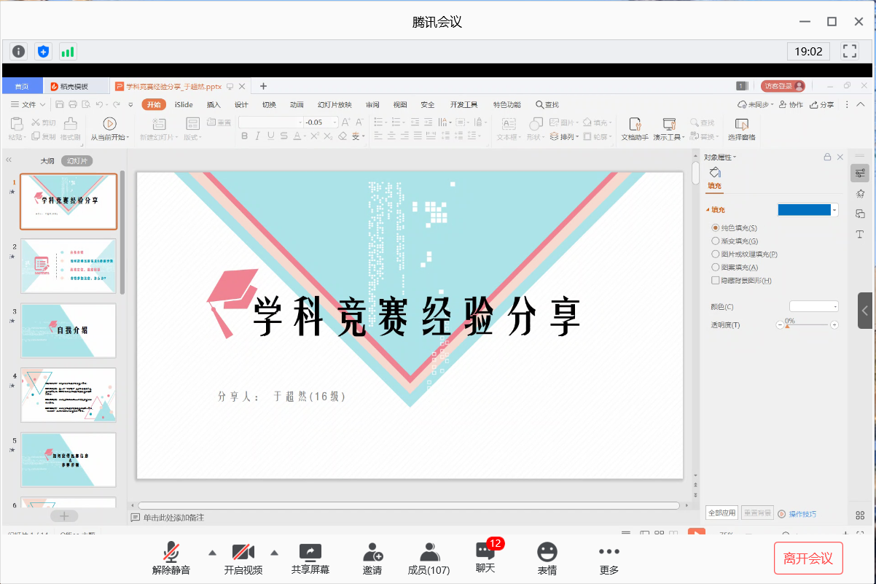The height and width of the screenshot is (584, 876).
Task: Open the 表情 (emoji) panel in the meeting bar
Action: click(547, 558)
